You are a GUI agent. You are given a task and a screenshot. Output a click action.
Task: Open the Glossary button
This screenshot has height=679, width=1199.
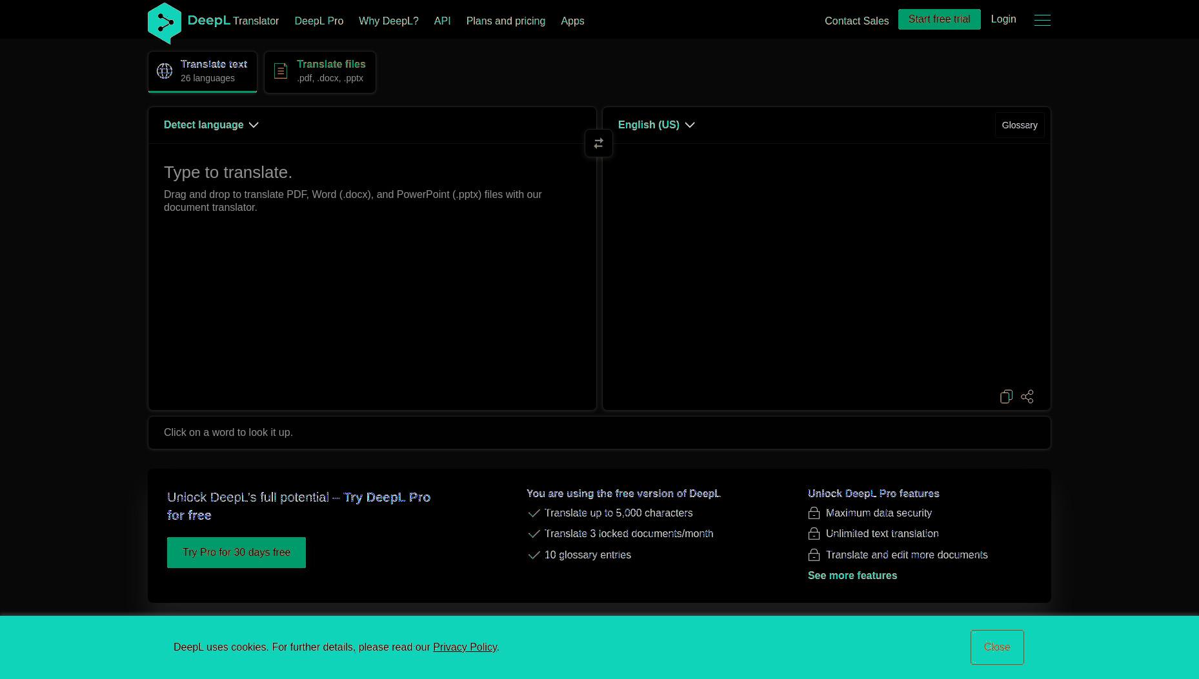(1020, 125)
